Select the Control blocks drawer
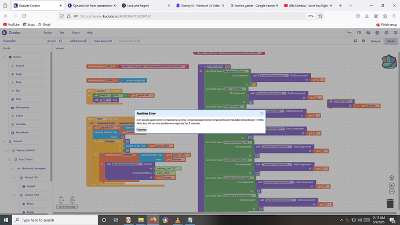Viewport: 400px width, 225px height. click(27, 66)
